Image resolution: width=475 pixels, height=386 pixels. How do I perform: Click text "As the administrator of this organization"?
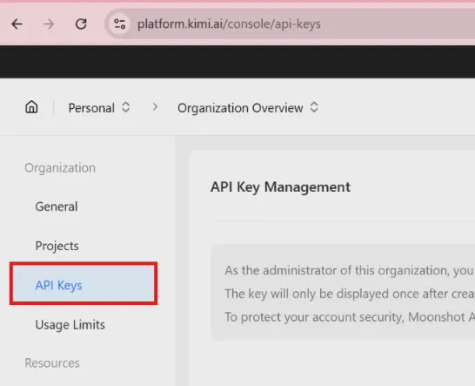tap(338, 270)
